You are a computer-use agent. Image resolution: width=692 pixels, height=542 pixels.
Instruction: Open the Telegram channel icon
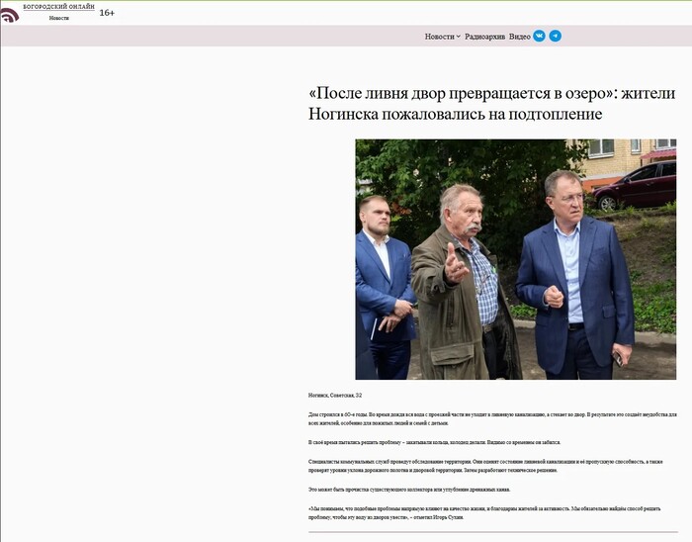[x=556, y=36]
